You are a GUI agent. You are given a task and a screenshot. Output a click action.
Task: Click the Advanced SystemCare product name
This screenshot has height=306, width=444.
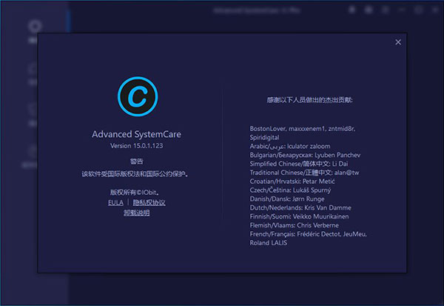tap(136, 134)
